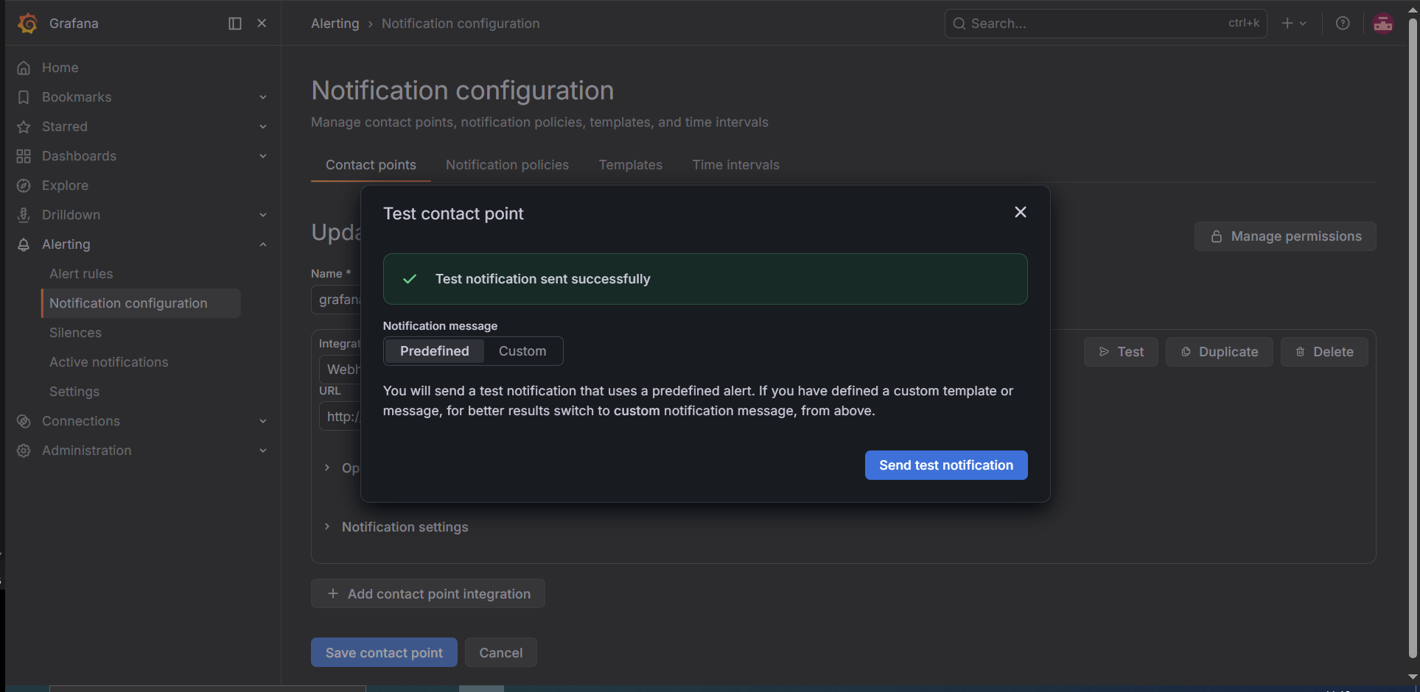Click the Delete integration button
This screenshot has height=692, width=1420.
1324,352
